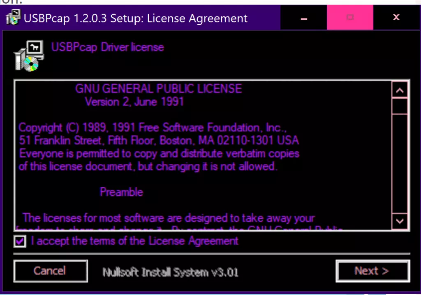The width and height of the screenshot is (421, 295).
Task: Close the USBPcap Setup dialog
Action: (x=396, y=17)
